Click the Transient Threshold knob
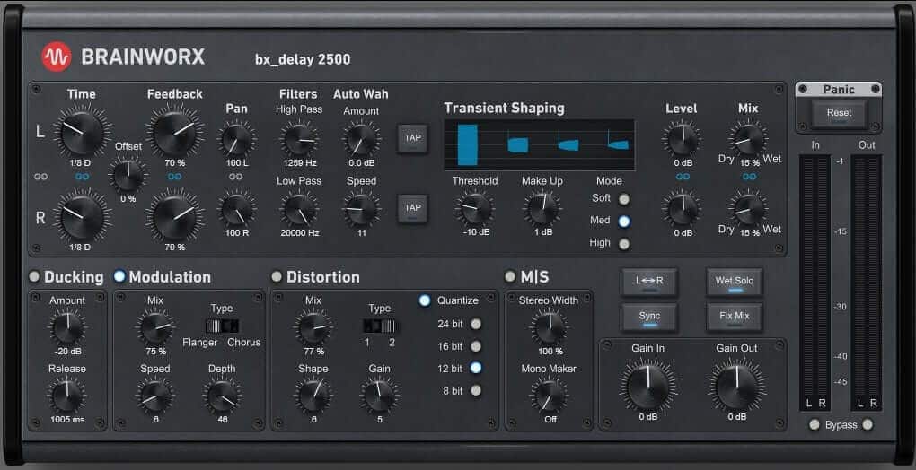This screenshot has height=470, width=916. pos(475,210)
